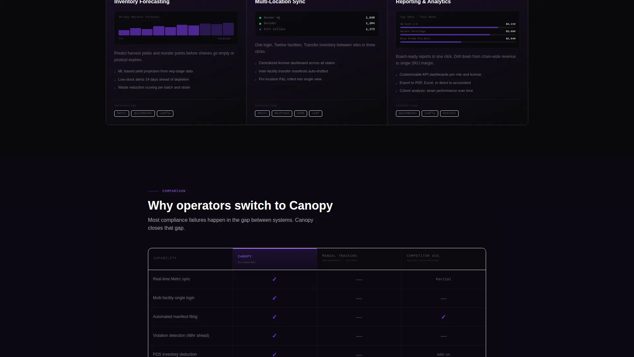Click the Blue Dream Pre-Roll revenue bar
Screen dimensions: 634x357
458,42
